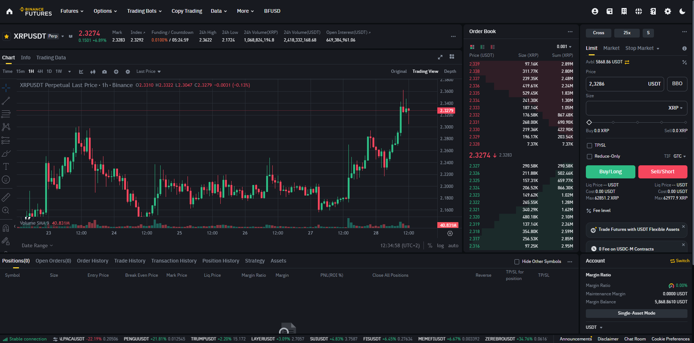Image resolution: width=694 pixels, height=343 pixels.
Task: Enable the Reduce-Only checkbox
Action: point(589,157)
